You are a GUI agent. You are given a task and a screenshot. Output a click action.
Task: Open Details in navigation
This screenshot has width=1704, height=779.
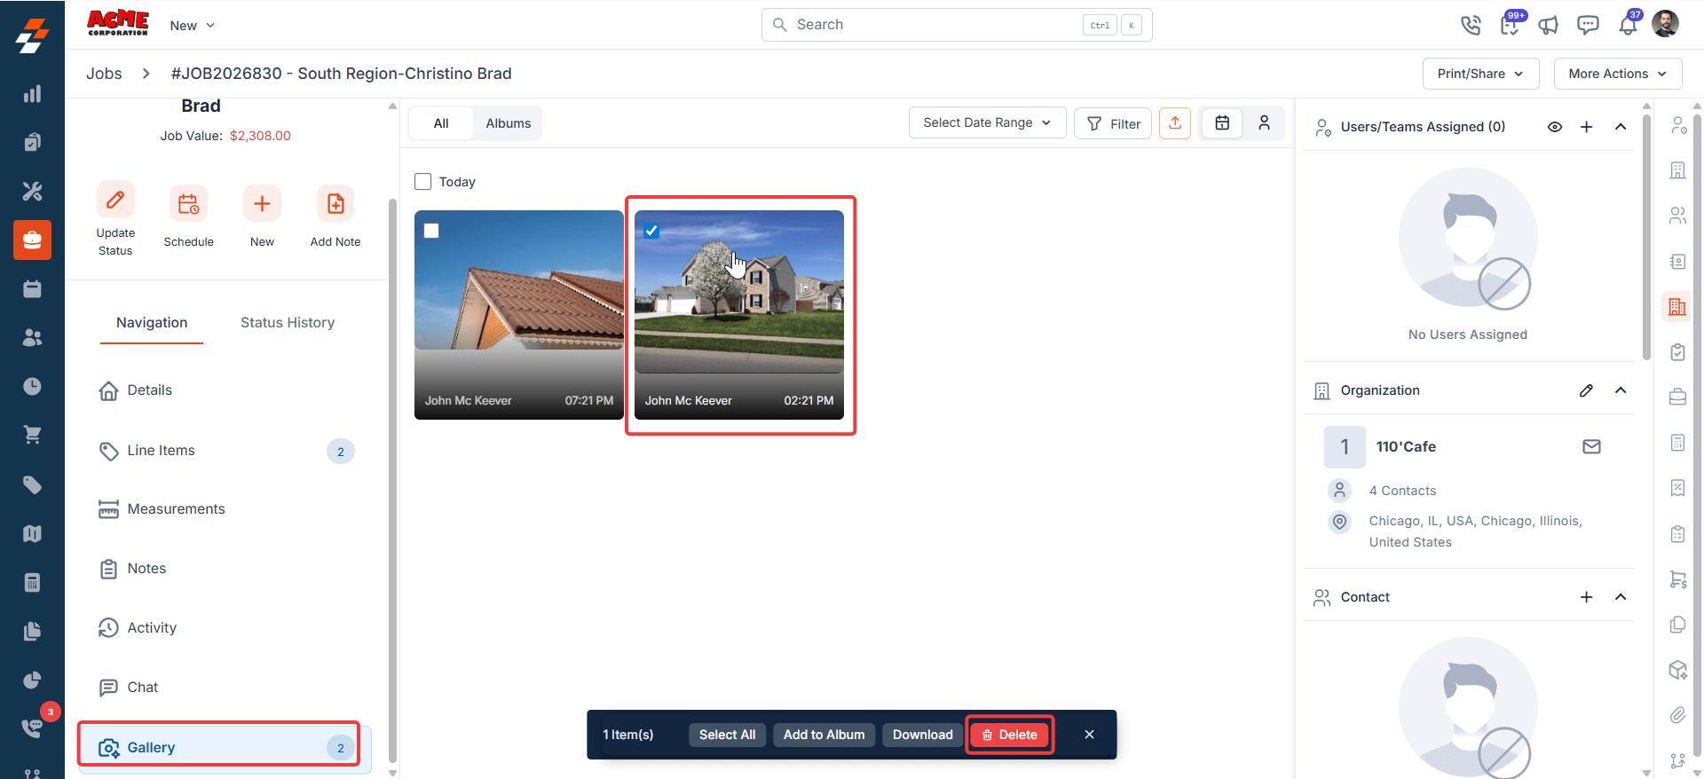pos(225,390)
